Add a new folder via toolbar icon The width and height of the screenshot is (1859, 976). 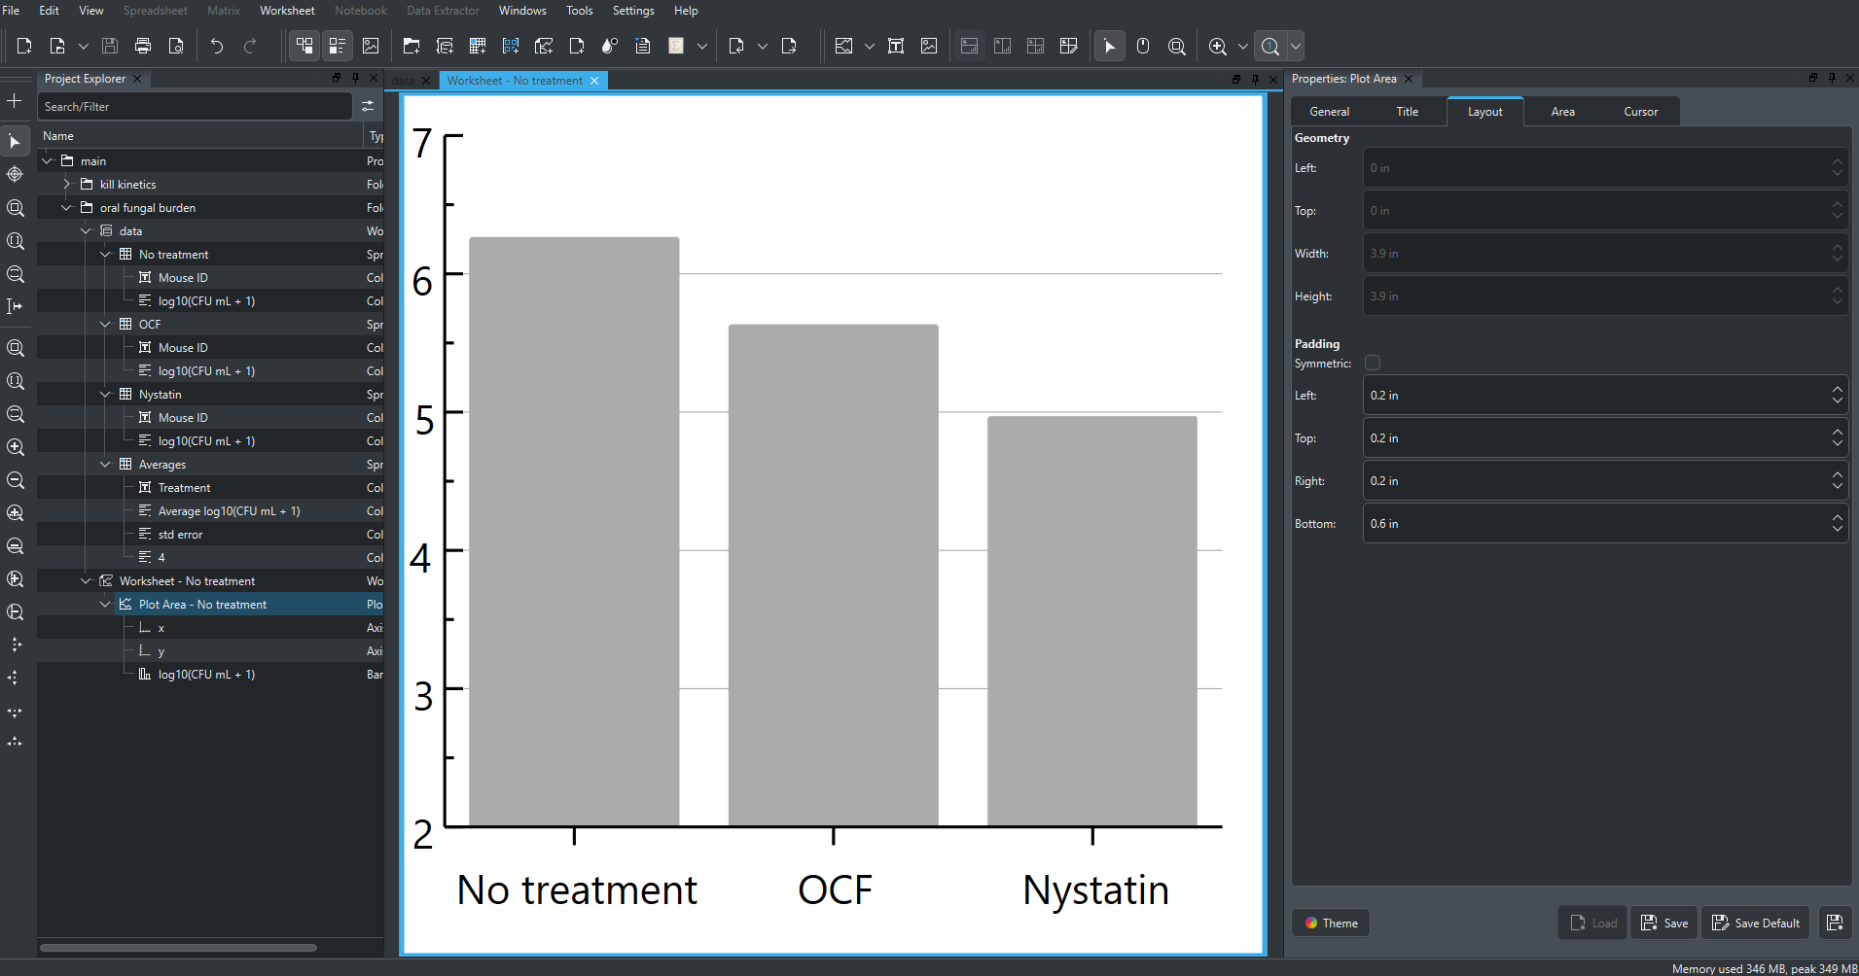411,46
